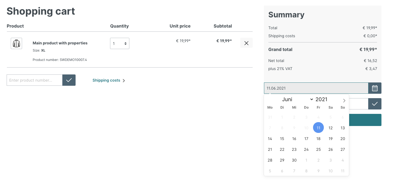The image size is (398, 185).
Task: Pick June 27 in the calendar
Action: point(343,149)
